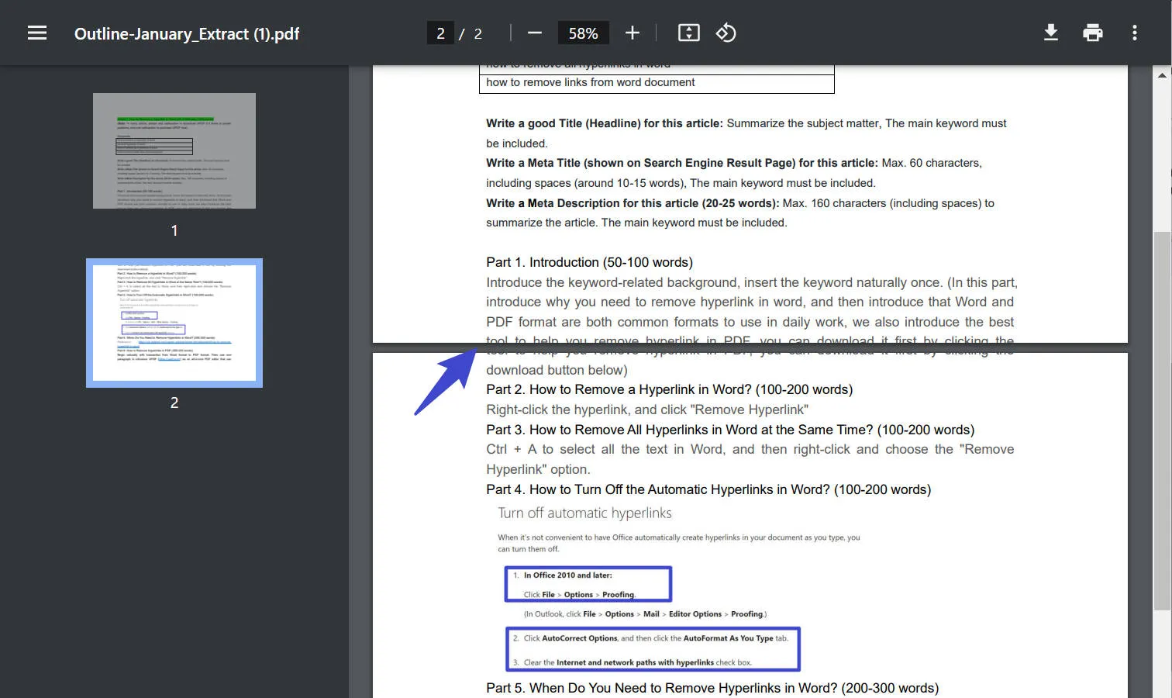The height and width of the screenshot is (698, 1172).
Task: Click the fit-to-page icon
Action: 688,33
